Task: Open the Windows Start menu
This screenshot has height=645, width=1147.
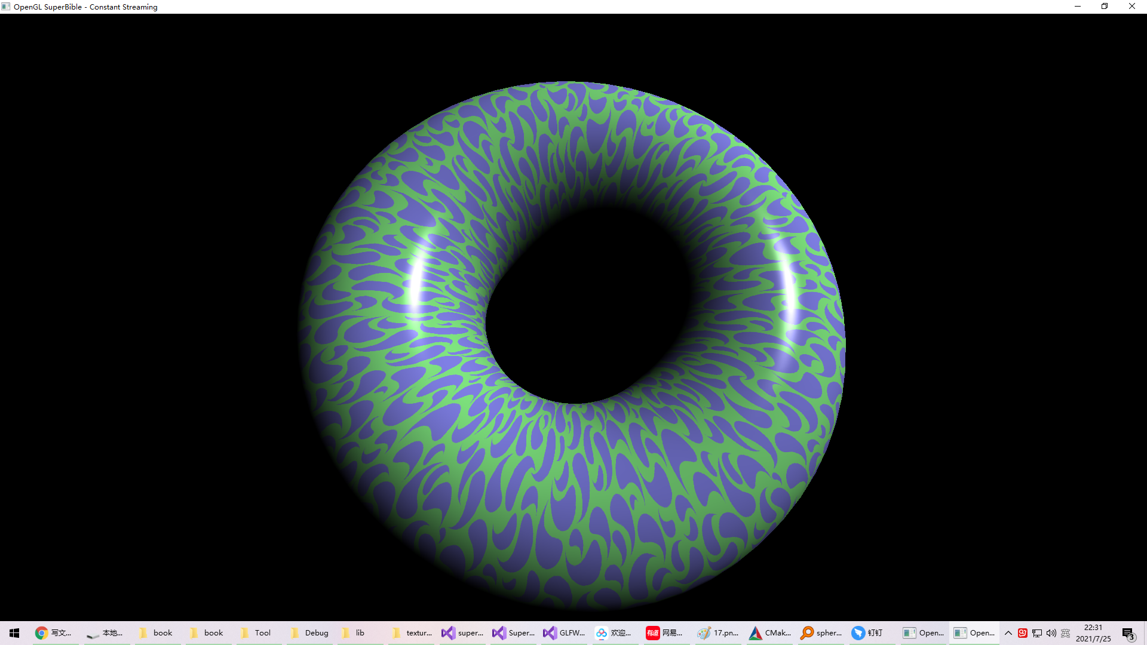Action: pyautogui.click(x=14, y=632)
